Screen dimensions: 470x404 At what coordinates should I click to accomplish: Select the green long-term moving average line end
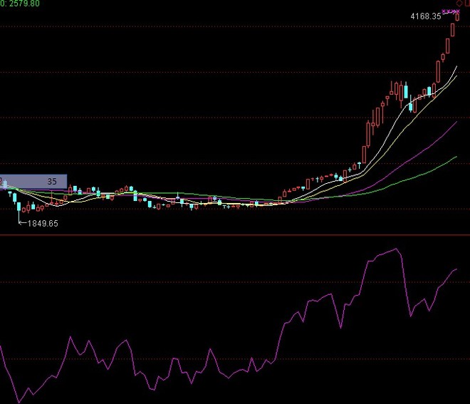456,157
